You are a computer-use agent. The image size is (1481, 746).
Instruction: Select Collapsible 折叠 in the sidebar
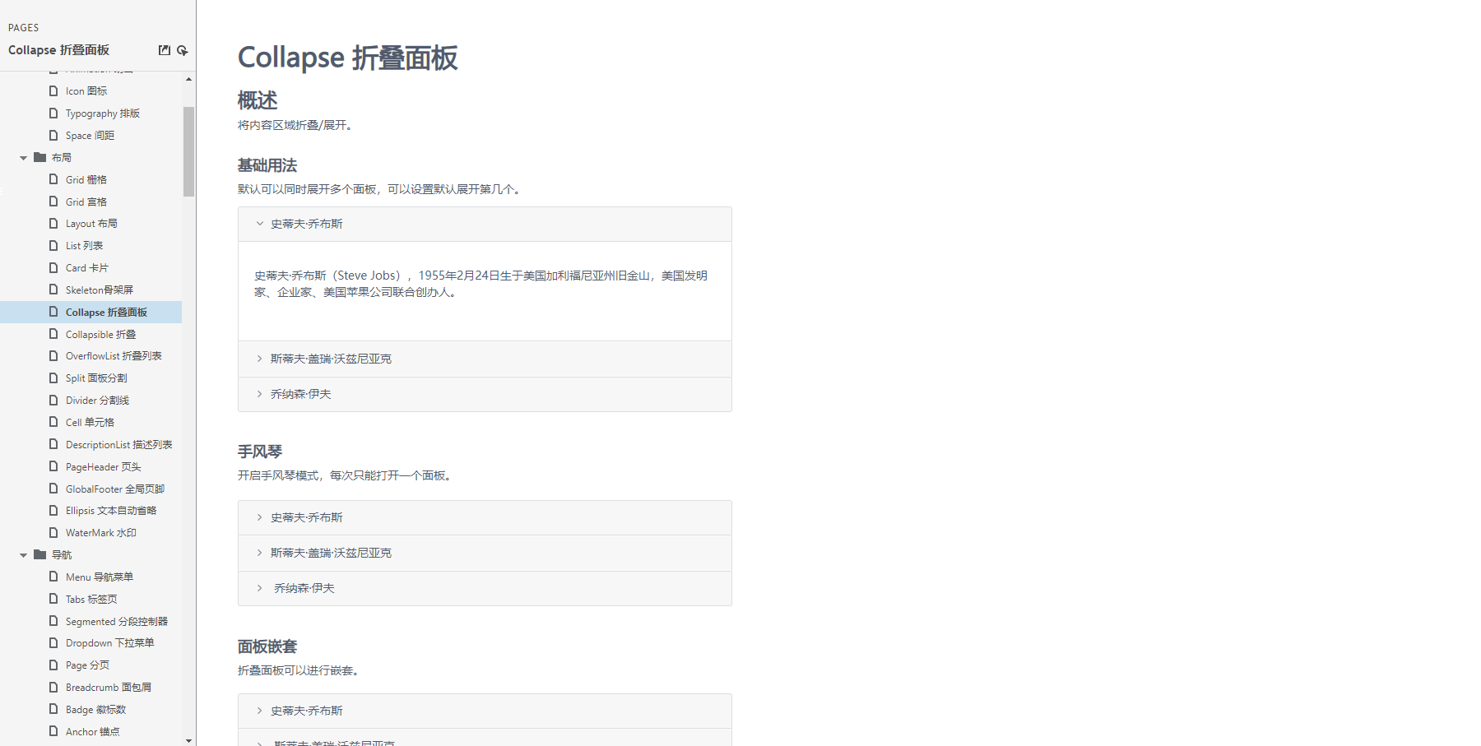[100, 334]
